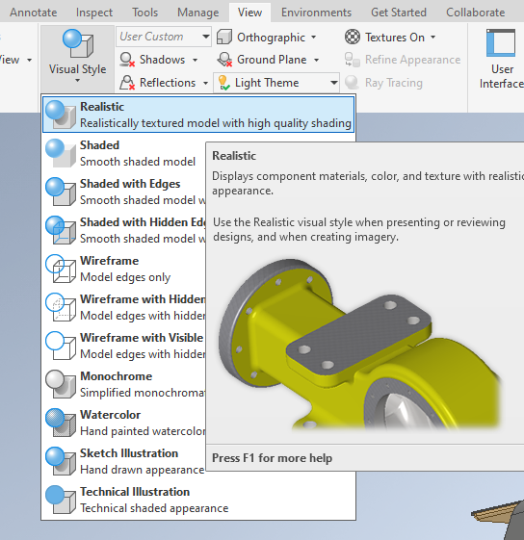Image resolution: width=524 pixels, height=540 pixels.
Task: Click the Shadows icon
Action: tap(127, 60)
